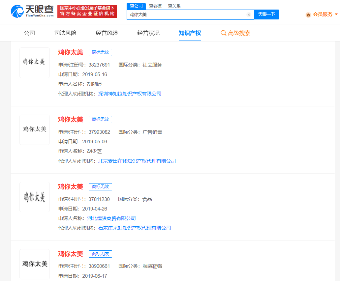The width and height of the screenshot is (340, 281).
Task: Click the advanced search magnifier icon
Action: (x=223, y=33)
